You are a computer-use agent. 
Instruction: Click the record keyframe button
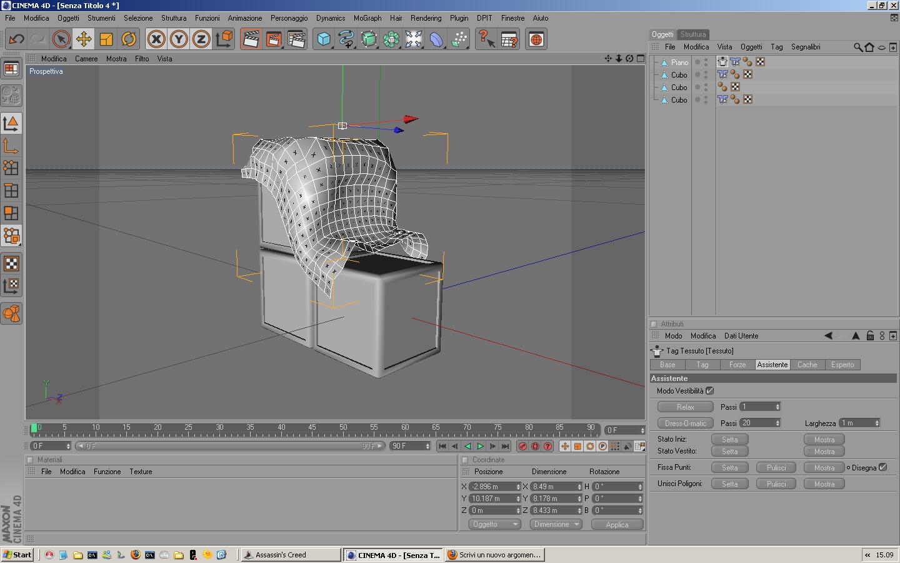point(522,446)
